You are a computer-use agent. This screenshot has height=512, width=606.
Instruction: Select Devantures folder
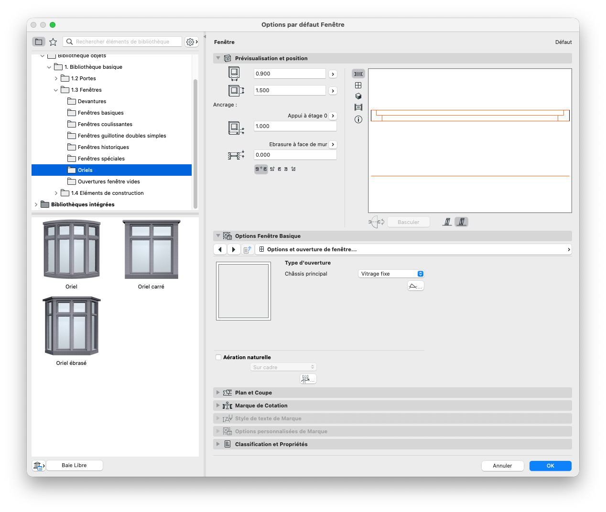[92, 101]
